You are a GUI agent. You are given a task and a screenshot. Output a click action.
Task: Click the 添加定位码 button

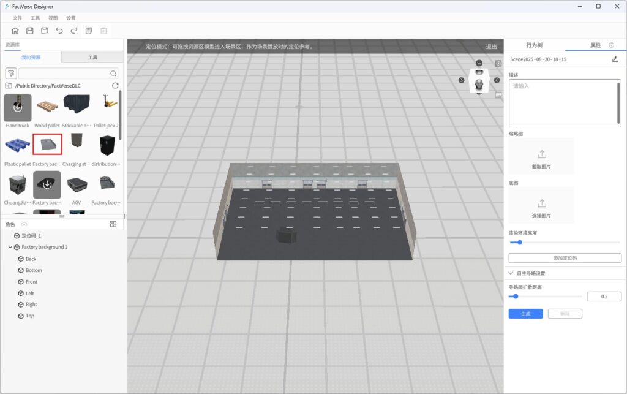[x=565, y=258]
